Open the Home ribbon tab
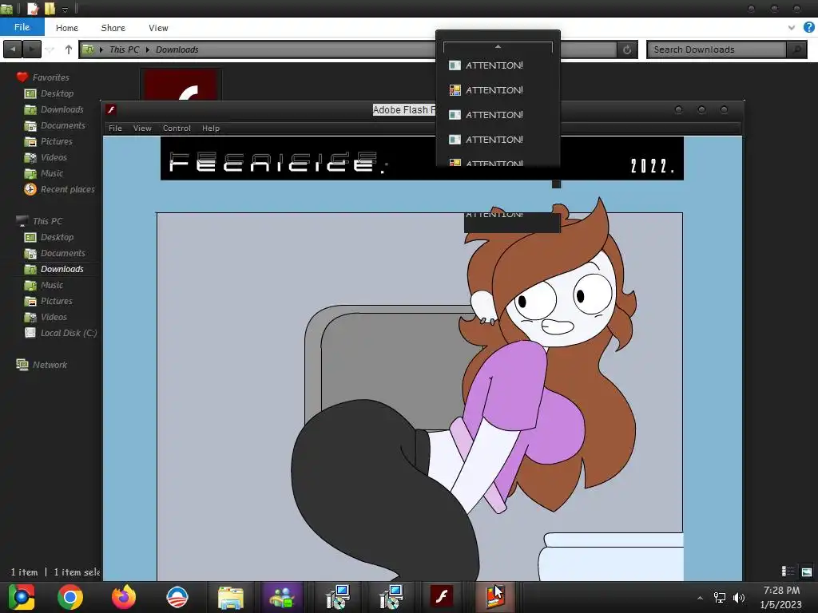Image resolution: width=818 pixels, height=613 pixels. click(x=67, y=28)
